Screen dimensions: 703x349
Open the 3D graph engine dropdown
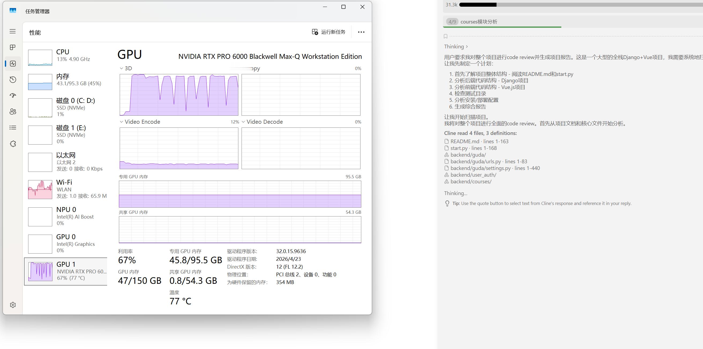(126, 68)
